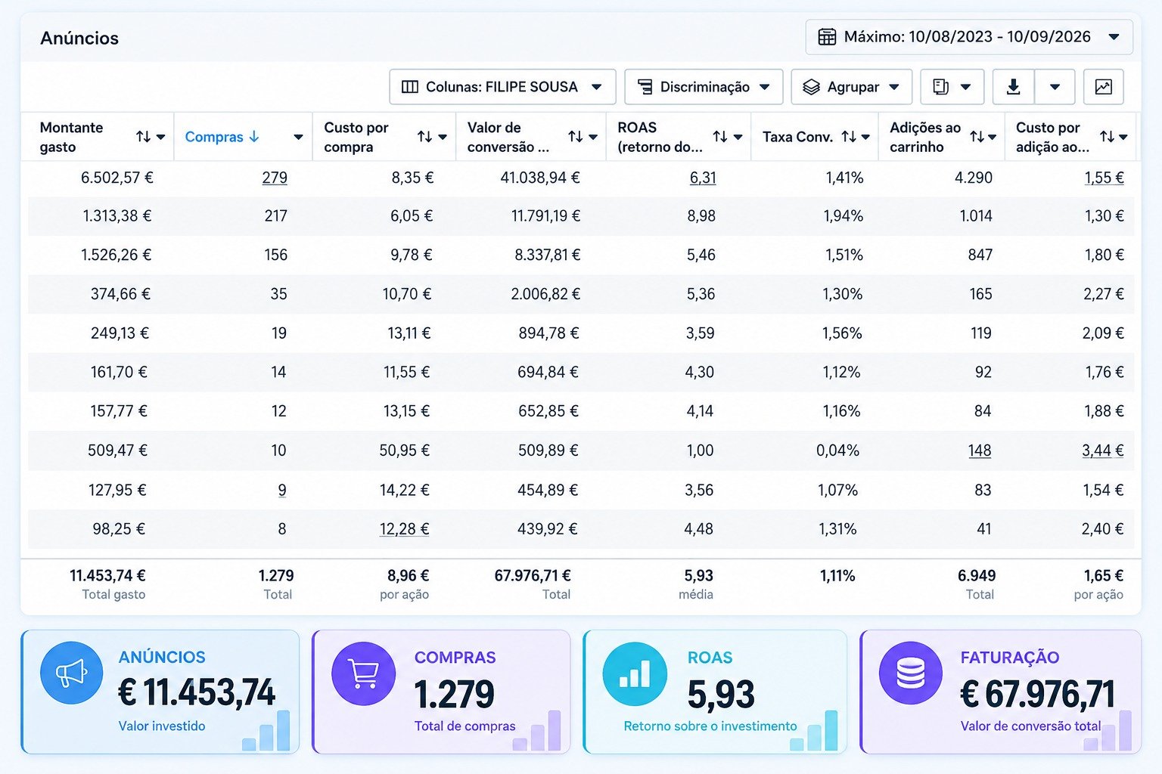Open the charts view icon button
Image resolution: width=1162 pixels, height=774 pixels.
[x=1104, y=87]
